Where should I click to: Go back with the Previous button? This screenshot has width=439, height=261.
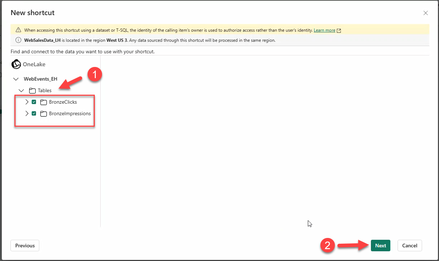(25, 246)
